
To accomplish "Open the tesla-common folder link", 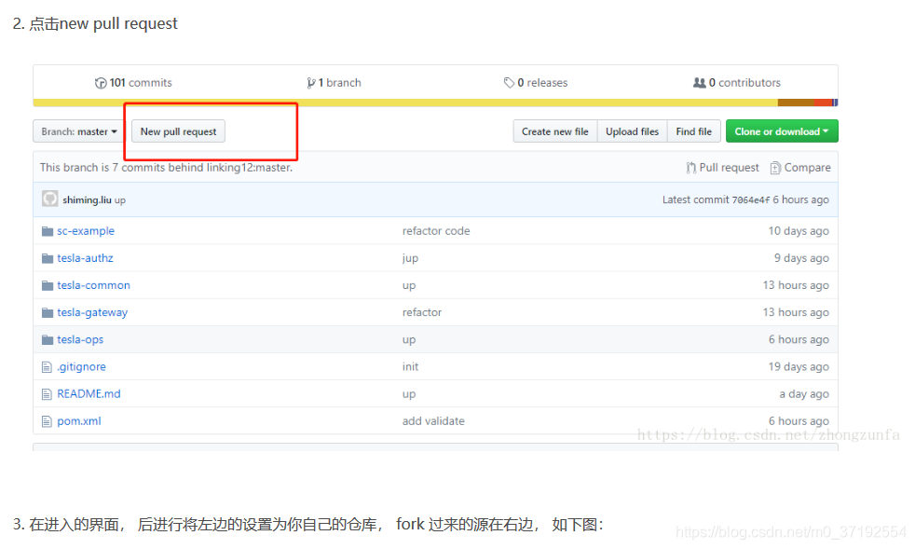I will coord(93,285).
